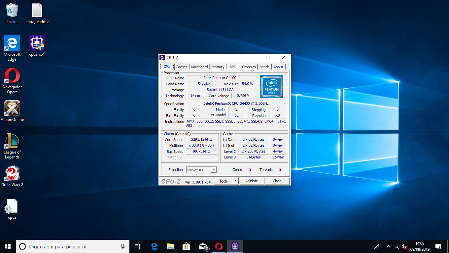
Task: Open the Action Center notifications icon
Action: tap(438, 246)
